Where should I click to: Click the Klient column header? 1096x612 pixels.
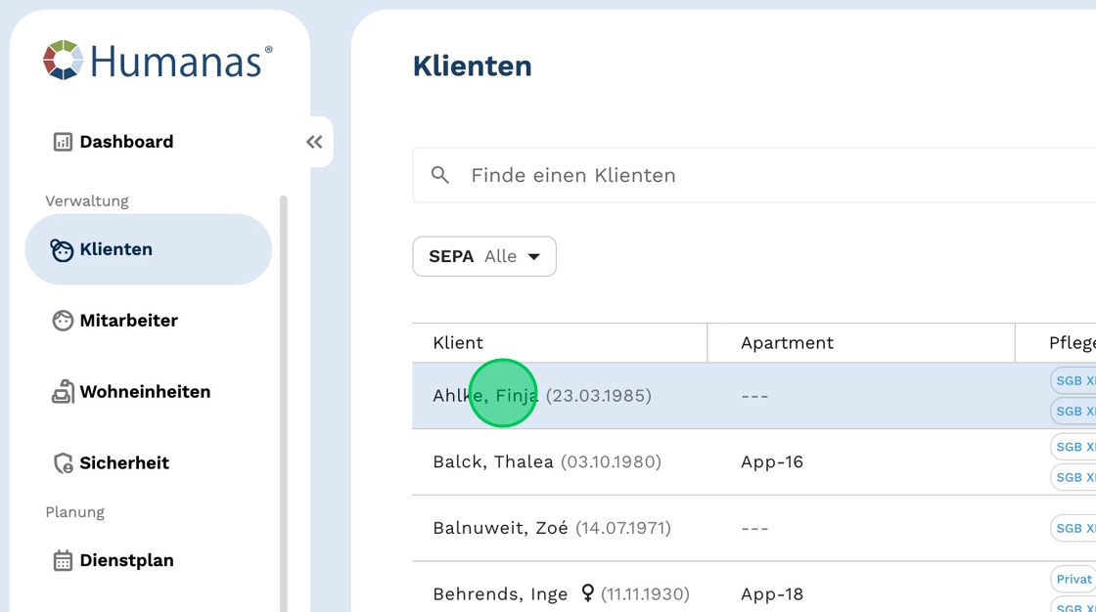[458, 343]
